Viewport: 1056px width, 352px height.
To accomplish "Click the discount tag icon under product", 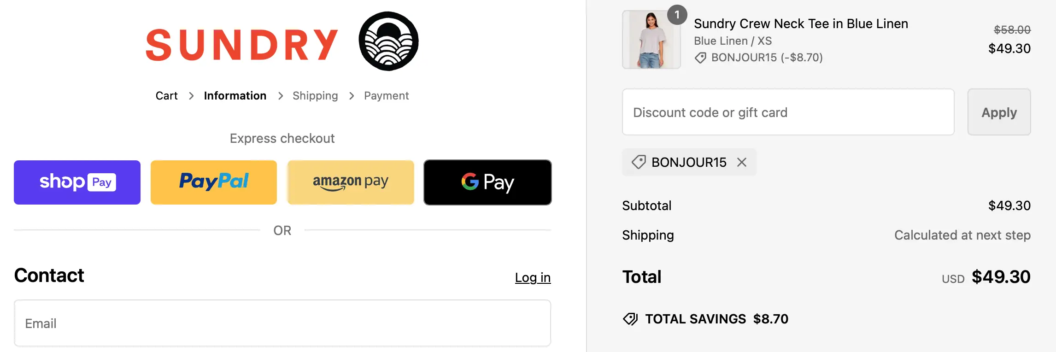I will click(x=700, y=58).
